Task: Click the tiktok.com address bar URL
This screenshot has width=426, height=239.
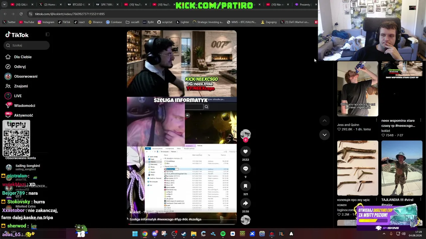Action: 70,14
